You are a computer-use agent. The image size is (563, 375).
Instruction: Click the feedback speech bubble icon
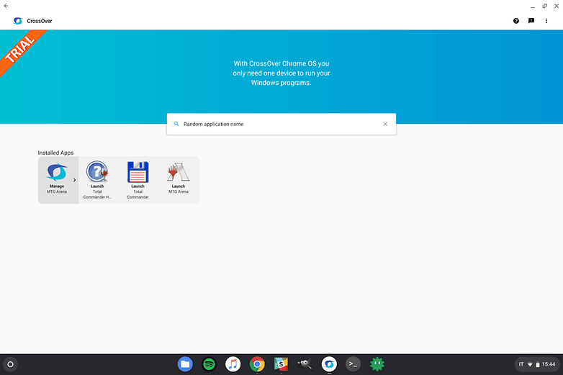(x=531, y=21)
